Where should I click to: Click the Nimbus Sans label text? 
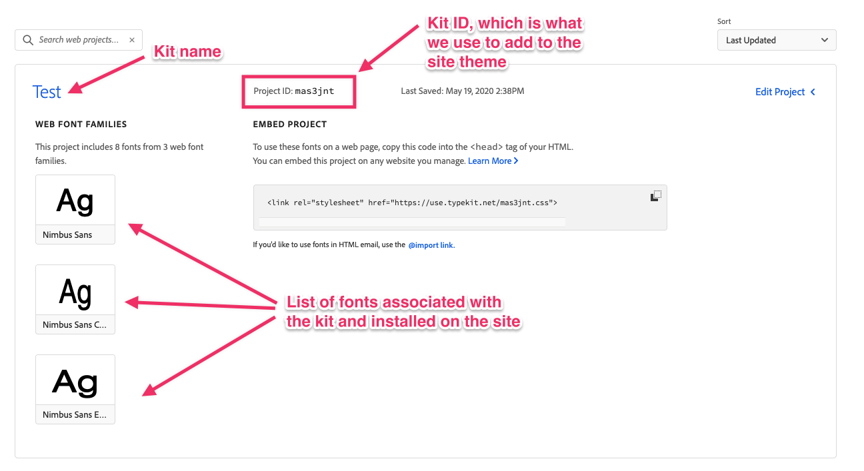pos(67,235)
